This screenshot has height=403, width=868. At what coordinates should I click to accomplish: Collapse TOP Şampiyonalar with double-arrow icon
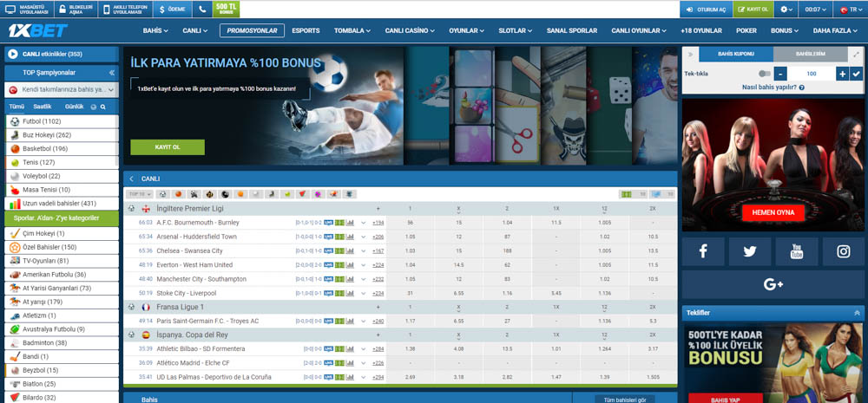[x=112, y=73]
